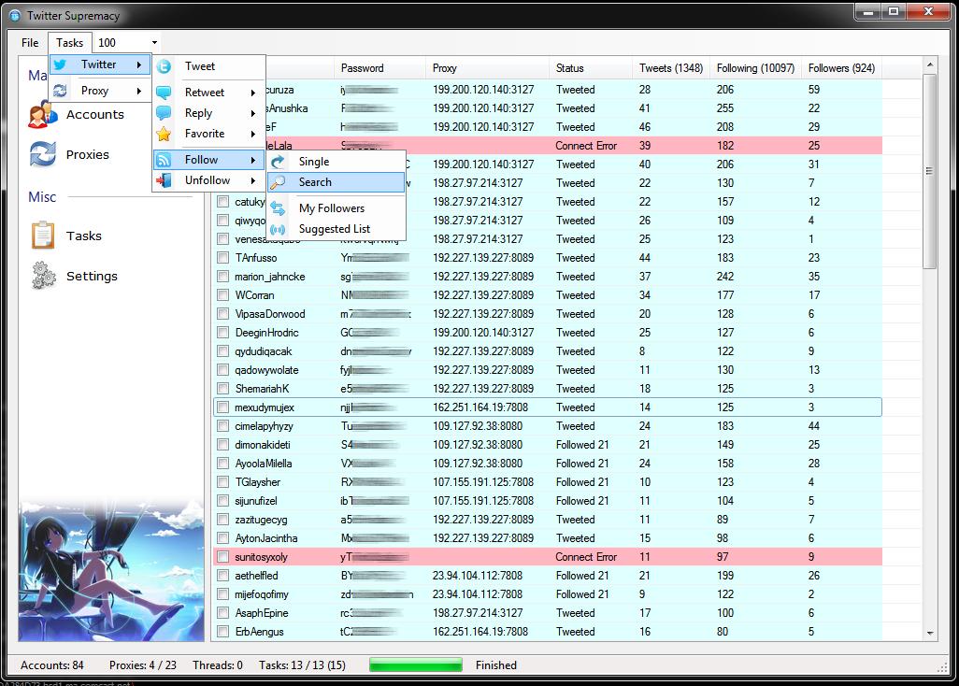Open Proxies via the blue arrows icon

pos(43,154)
